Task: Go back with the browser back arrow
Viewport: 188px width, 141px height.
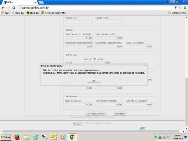Action: (3, 8)
